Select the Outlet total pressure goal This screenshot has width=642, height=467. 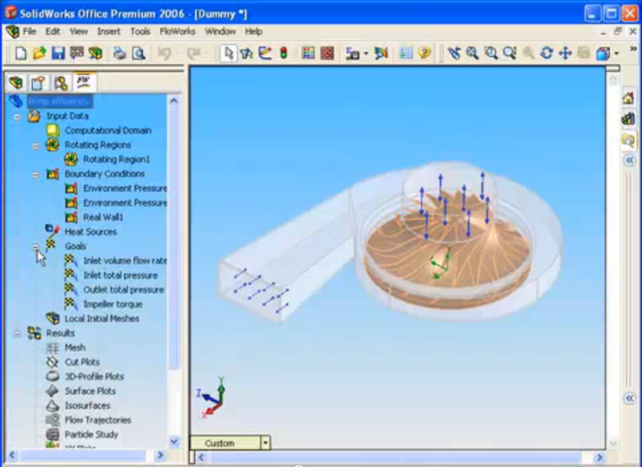124,290
